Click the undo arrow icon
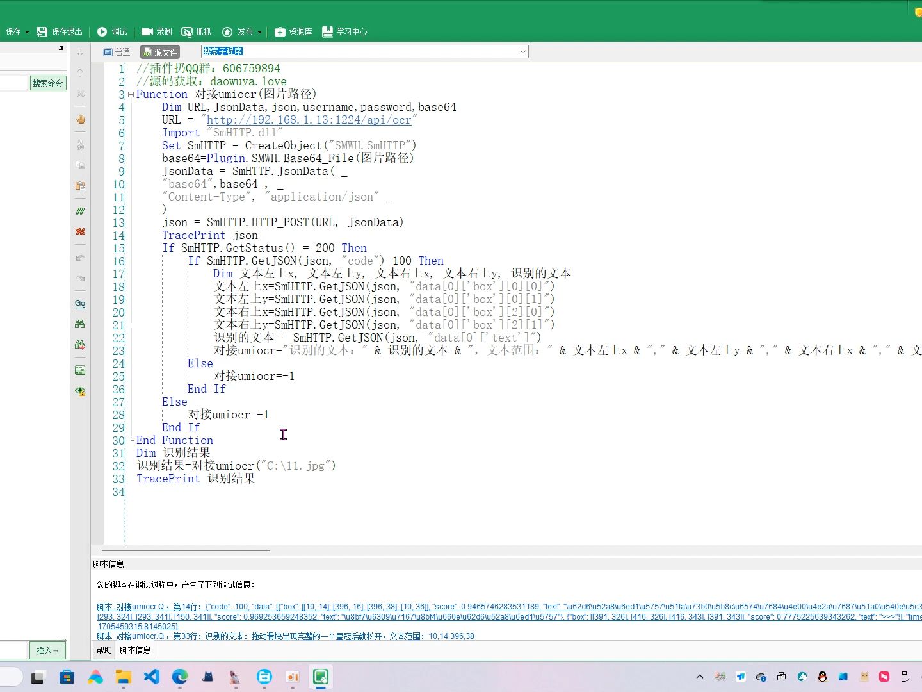 point(80,258)
